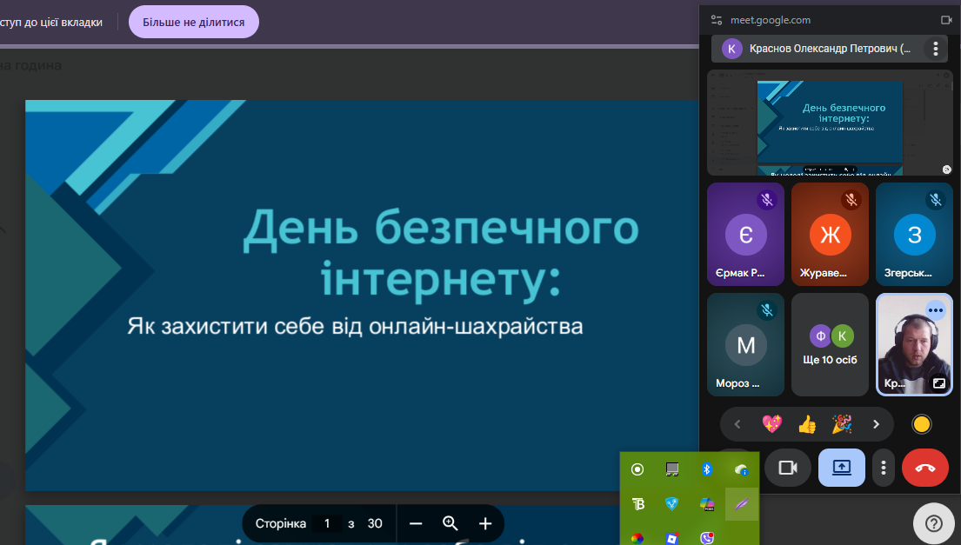Click the zoom-in plus icon in PDF viewer
961x545 pixels.
pyautogui.click(x=484, y=523)
